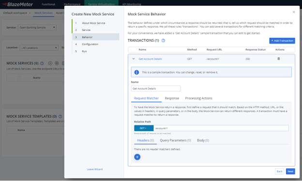Click the Leave Wizard link
The height and width of the screenshot is (181, 302).
[94, 169]
